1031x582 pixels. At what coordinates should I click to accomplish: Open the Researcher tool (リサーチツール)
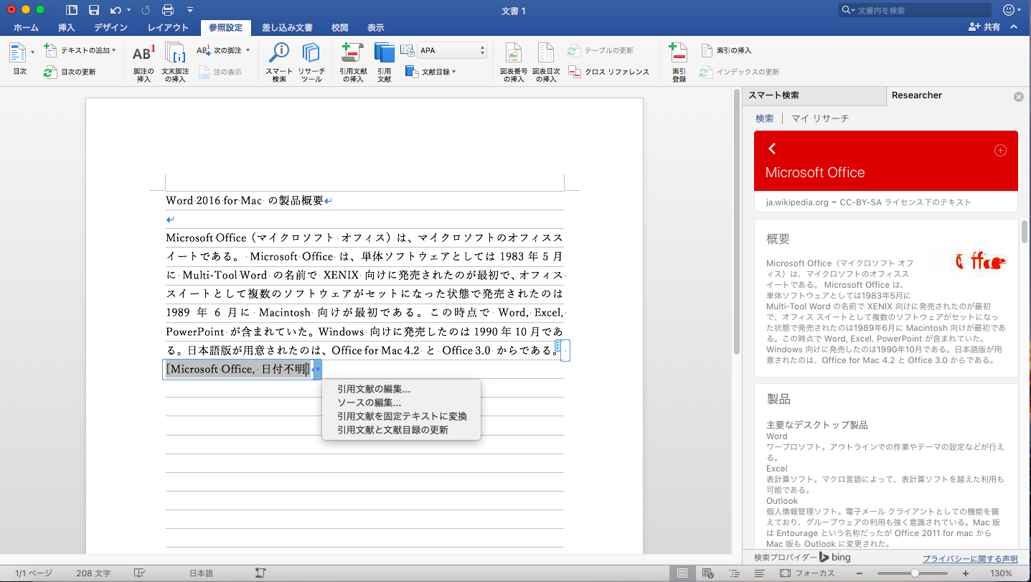tap(311, 55)
